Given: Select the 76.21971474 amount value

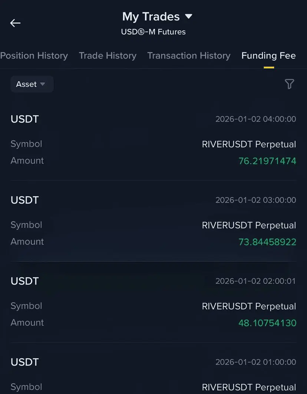Looking at the screenshot, I should [x=267, y=161].
